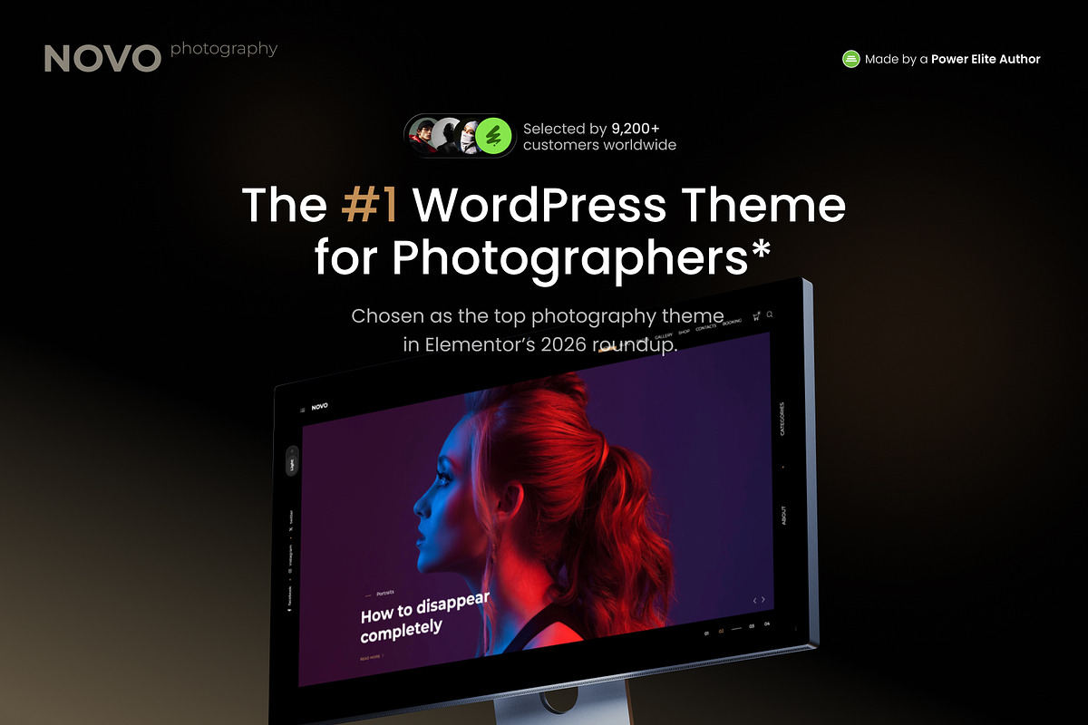The width and height of the screenshot is (1088, 725).
Task: Click 'How to disappear completely' headline
Action: (x=425, y=615)
